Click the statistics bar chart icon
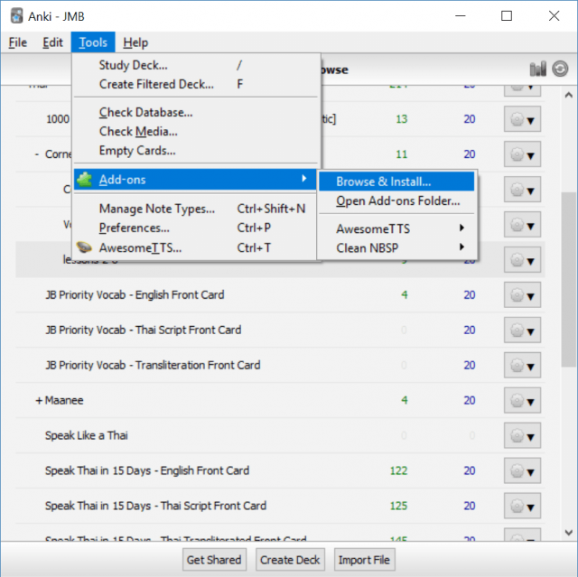This screenshot has width=578, height=577. 538,69
